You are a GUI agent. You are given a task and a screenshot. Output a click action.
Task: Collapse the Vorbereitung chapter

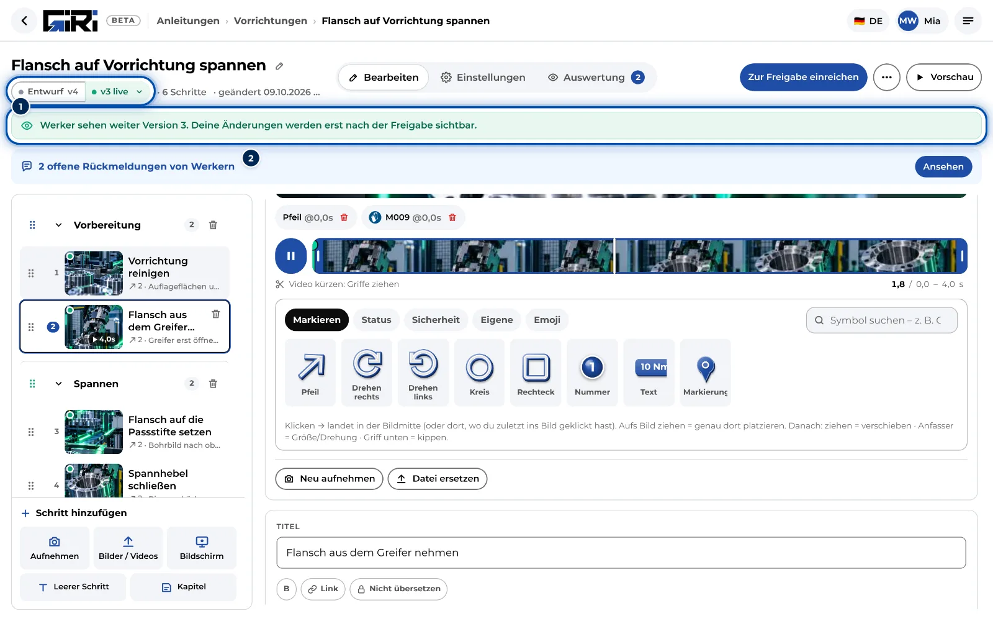pyautogui.click(x=58, y=225)
